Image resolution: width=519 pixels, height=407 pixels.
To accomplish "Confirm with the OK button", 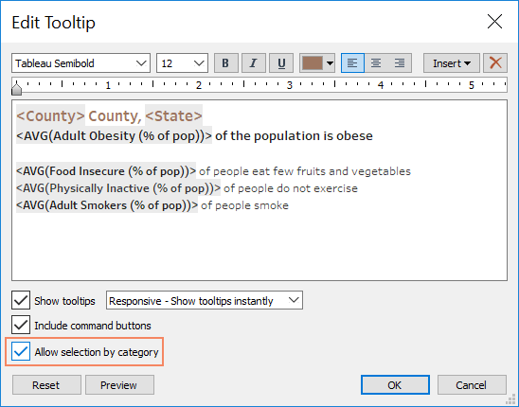I will pos(395,385).
